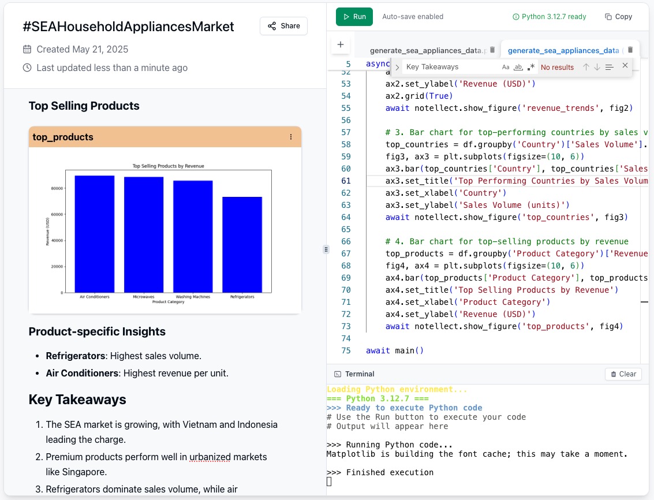
Task: Go to previous search match
Action: click(x=586, y=67)
